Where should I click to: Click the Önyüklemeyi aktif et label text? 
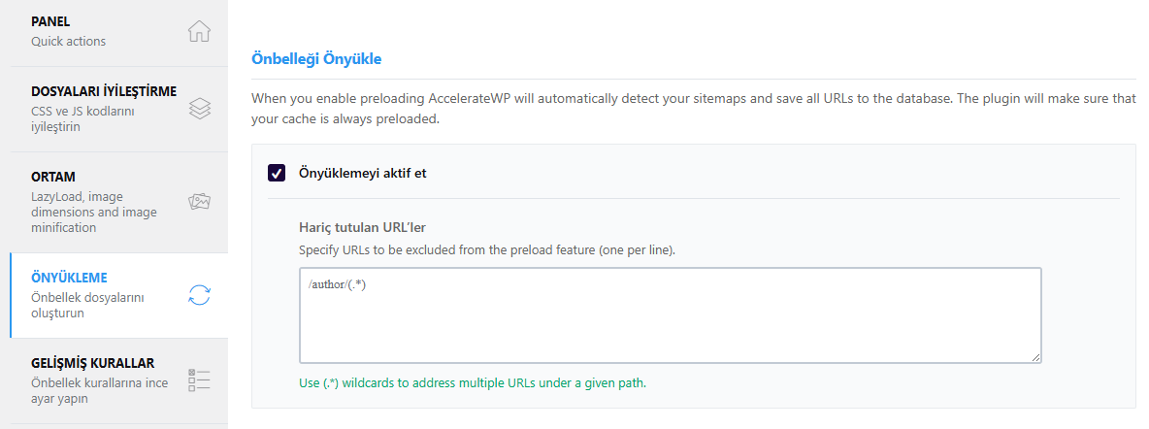tap(362, 173)
